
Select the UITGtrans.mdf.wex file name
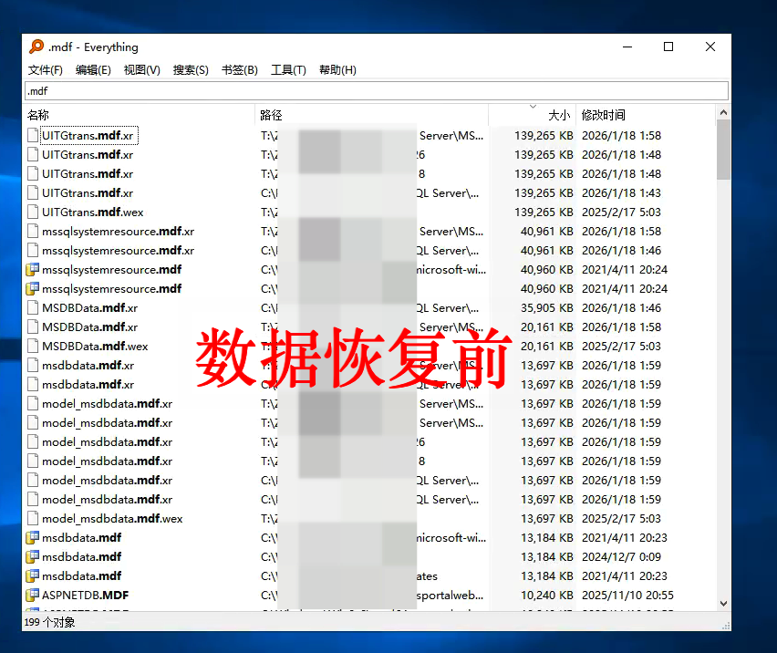click(x=93, y=212)
